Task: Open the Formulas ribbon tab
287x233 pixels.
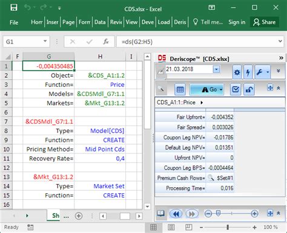Action: coord(84,22)
